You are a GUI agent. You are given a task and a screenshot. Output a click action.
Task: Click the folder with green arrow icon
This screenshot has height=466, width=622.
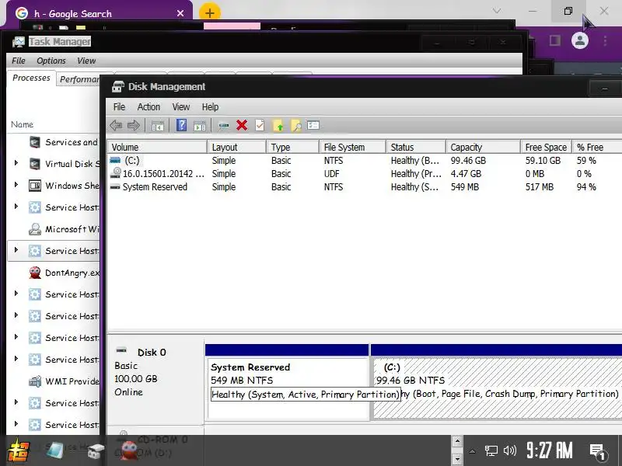[278, 126]
